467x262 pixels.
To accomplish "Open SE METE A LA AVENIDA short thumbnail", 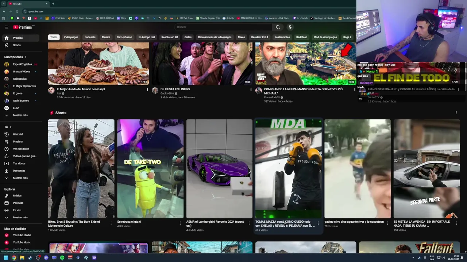I will point(427,169).
